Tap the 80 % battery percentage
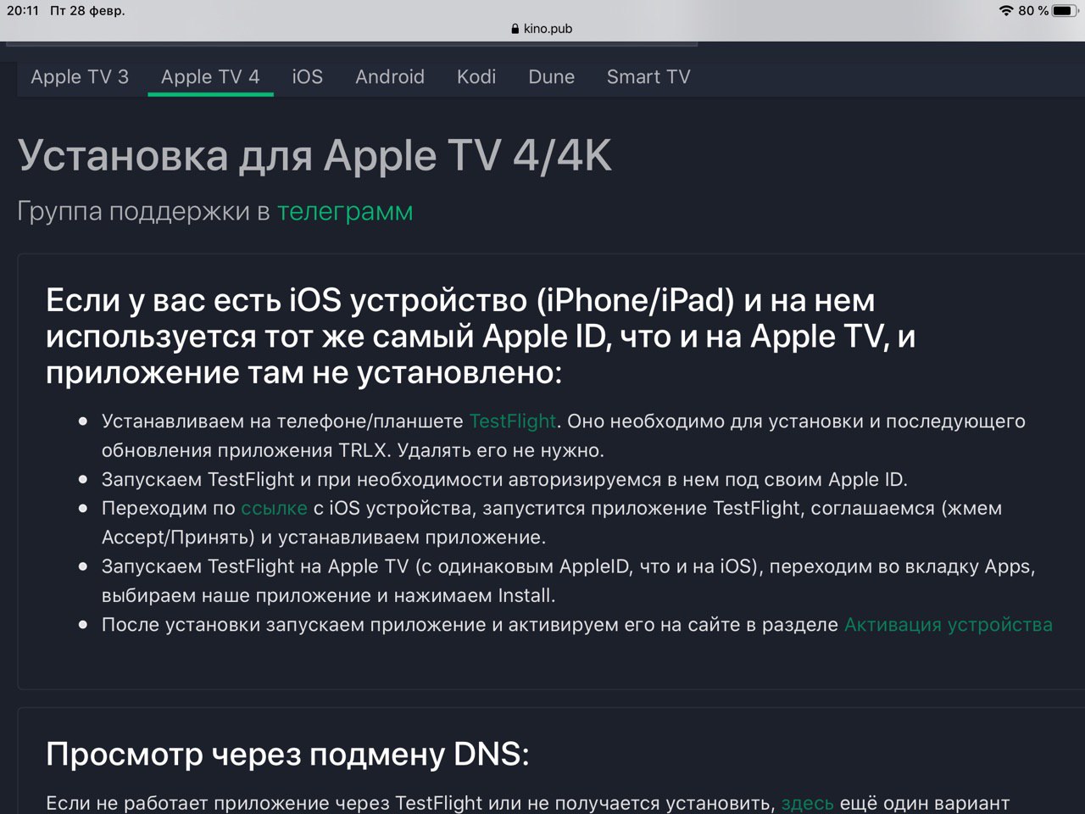The image size is (1085, 814). click(x=1033, y=11)
